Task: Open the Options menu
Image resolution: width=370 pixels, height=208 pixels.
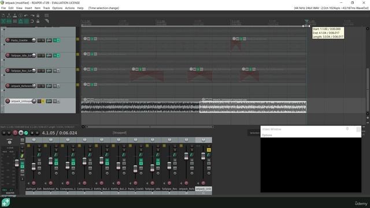Action: [57, 8]
